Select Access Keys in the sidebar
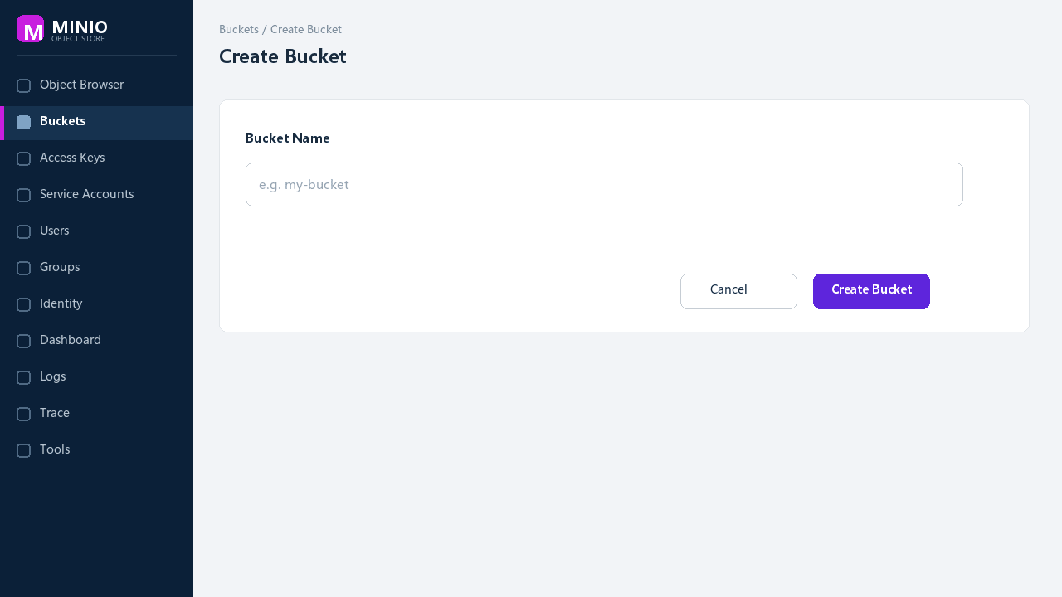This screenshot has height=597, width=1062. [x=96, y=158]
